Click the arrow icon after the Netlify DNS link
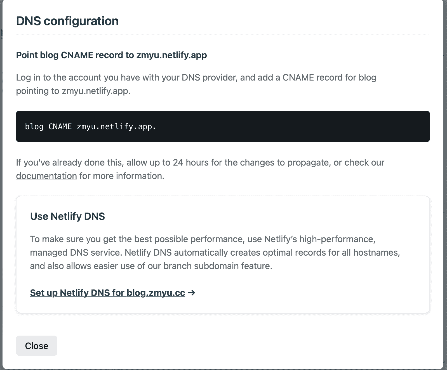Viewport: 447px width, 370px height. pyautogui.click(x=192, y=293)
